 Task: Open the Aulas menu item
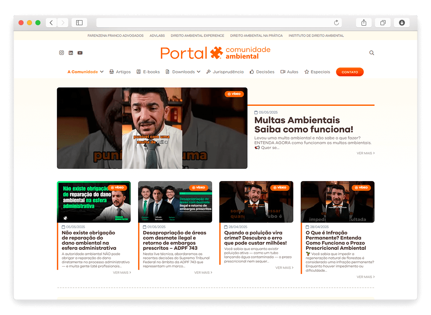click(x=290, y=72)
